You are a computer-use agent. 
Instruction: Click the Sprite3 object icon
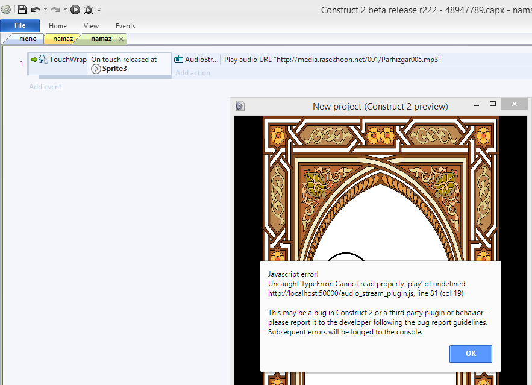tap(96, 69)
